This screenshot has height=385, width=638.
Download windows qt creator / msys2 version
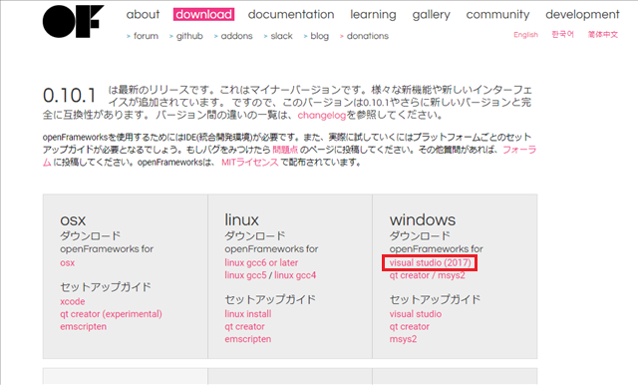[x=427, y=275]
